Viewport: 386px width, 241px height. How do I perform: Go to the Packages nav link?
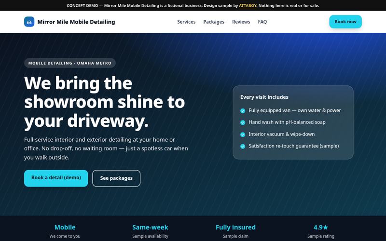214,22
